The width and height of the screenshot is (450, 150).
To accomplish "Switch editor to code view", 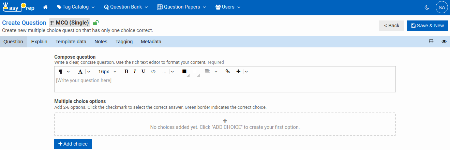I will tap(153, 72).
